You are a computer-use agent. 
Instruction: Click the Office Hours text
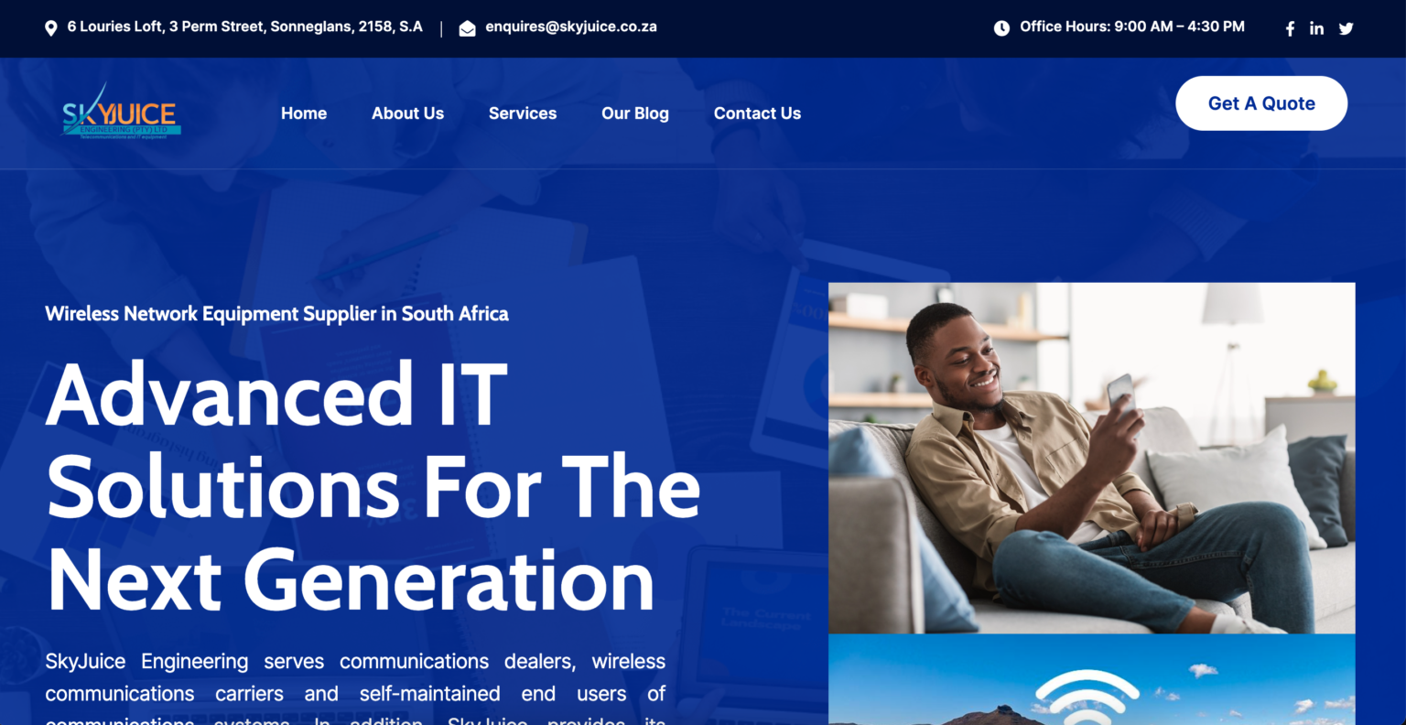[1132, 27]
